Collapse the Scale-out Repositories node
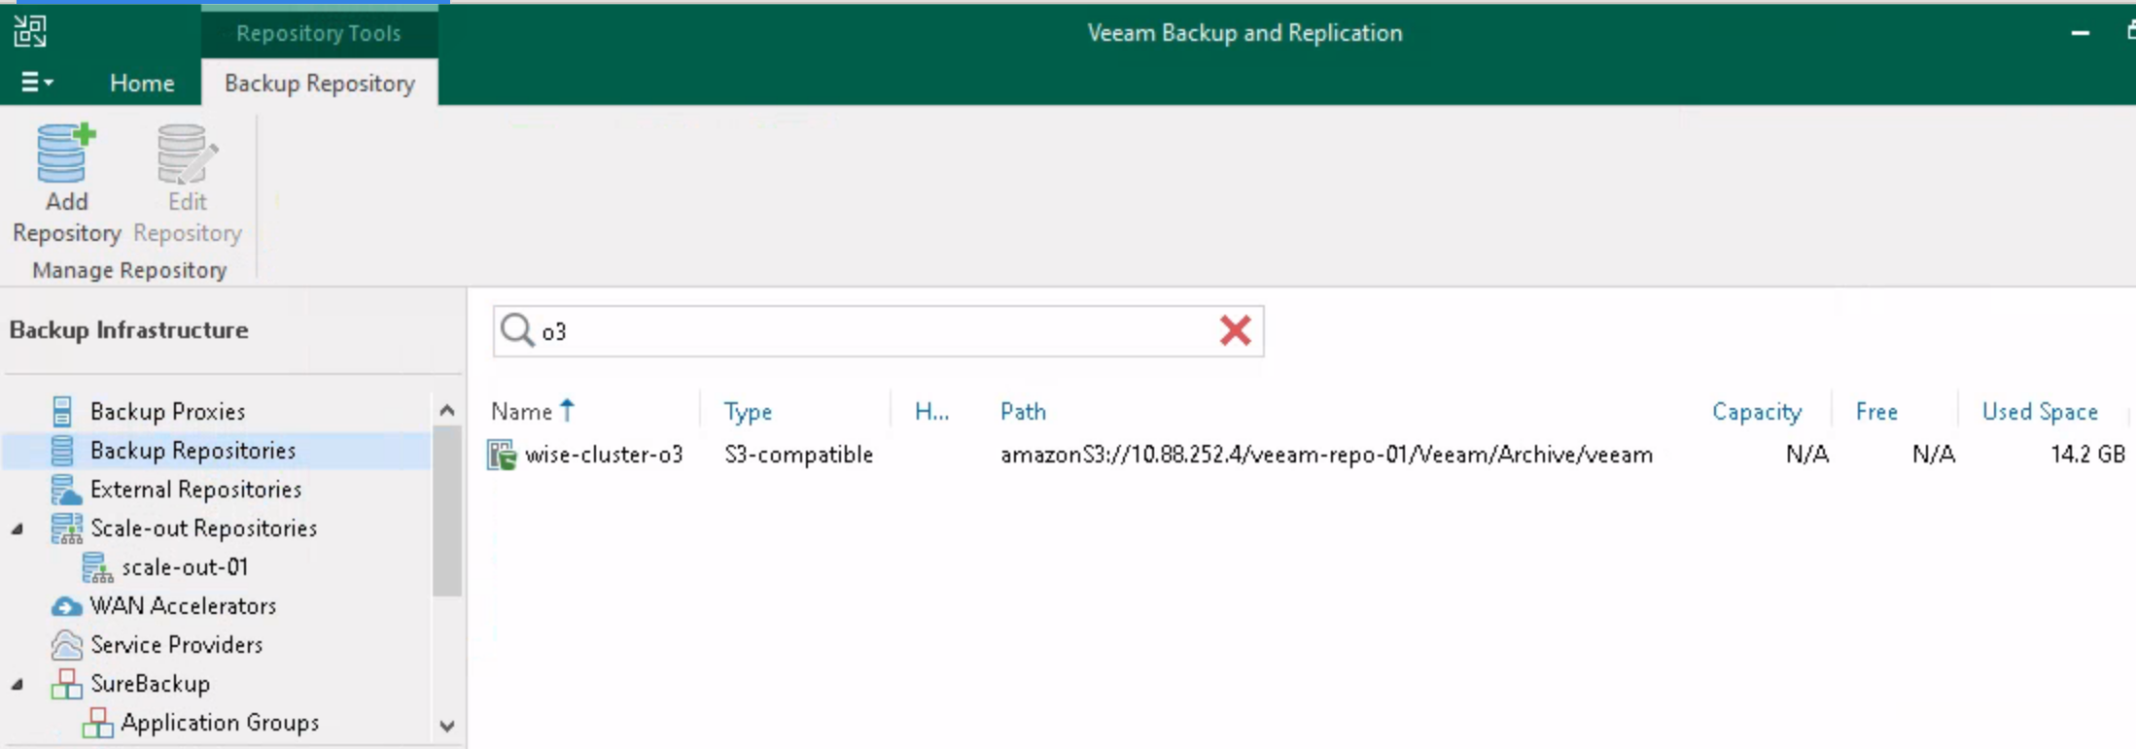2136x749 pixels. [18, 528]
